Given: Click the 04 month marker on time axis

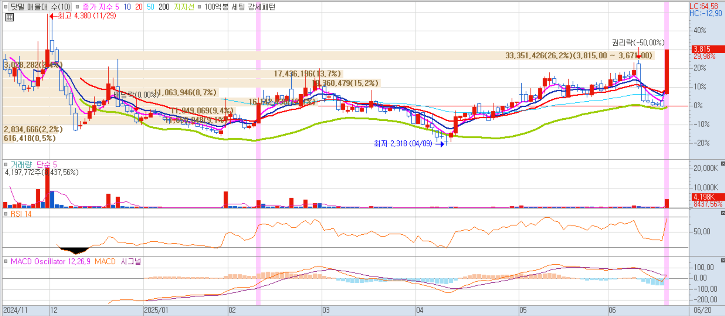Looking at the screenshot, I should pos(420,310).
